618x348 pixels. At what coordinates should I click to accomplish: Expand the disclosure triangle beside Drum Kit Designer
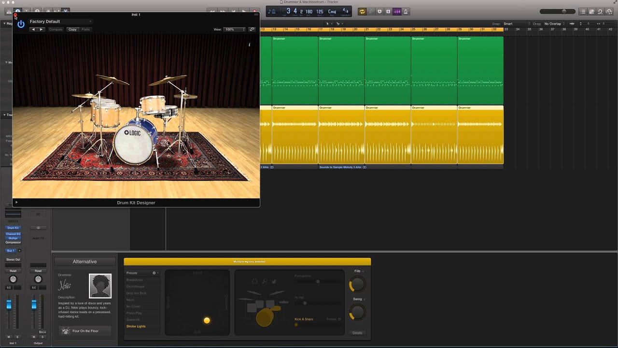pos(16,203)
